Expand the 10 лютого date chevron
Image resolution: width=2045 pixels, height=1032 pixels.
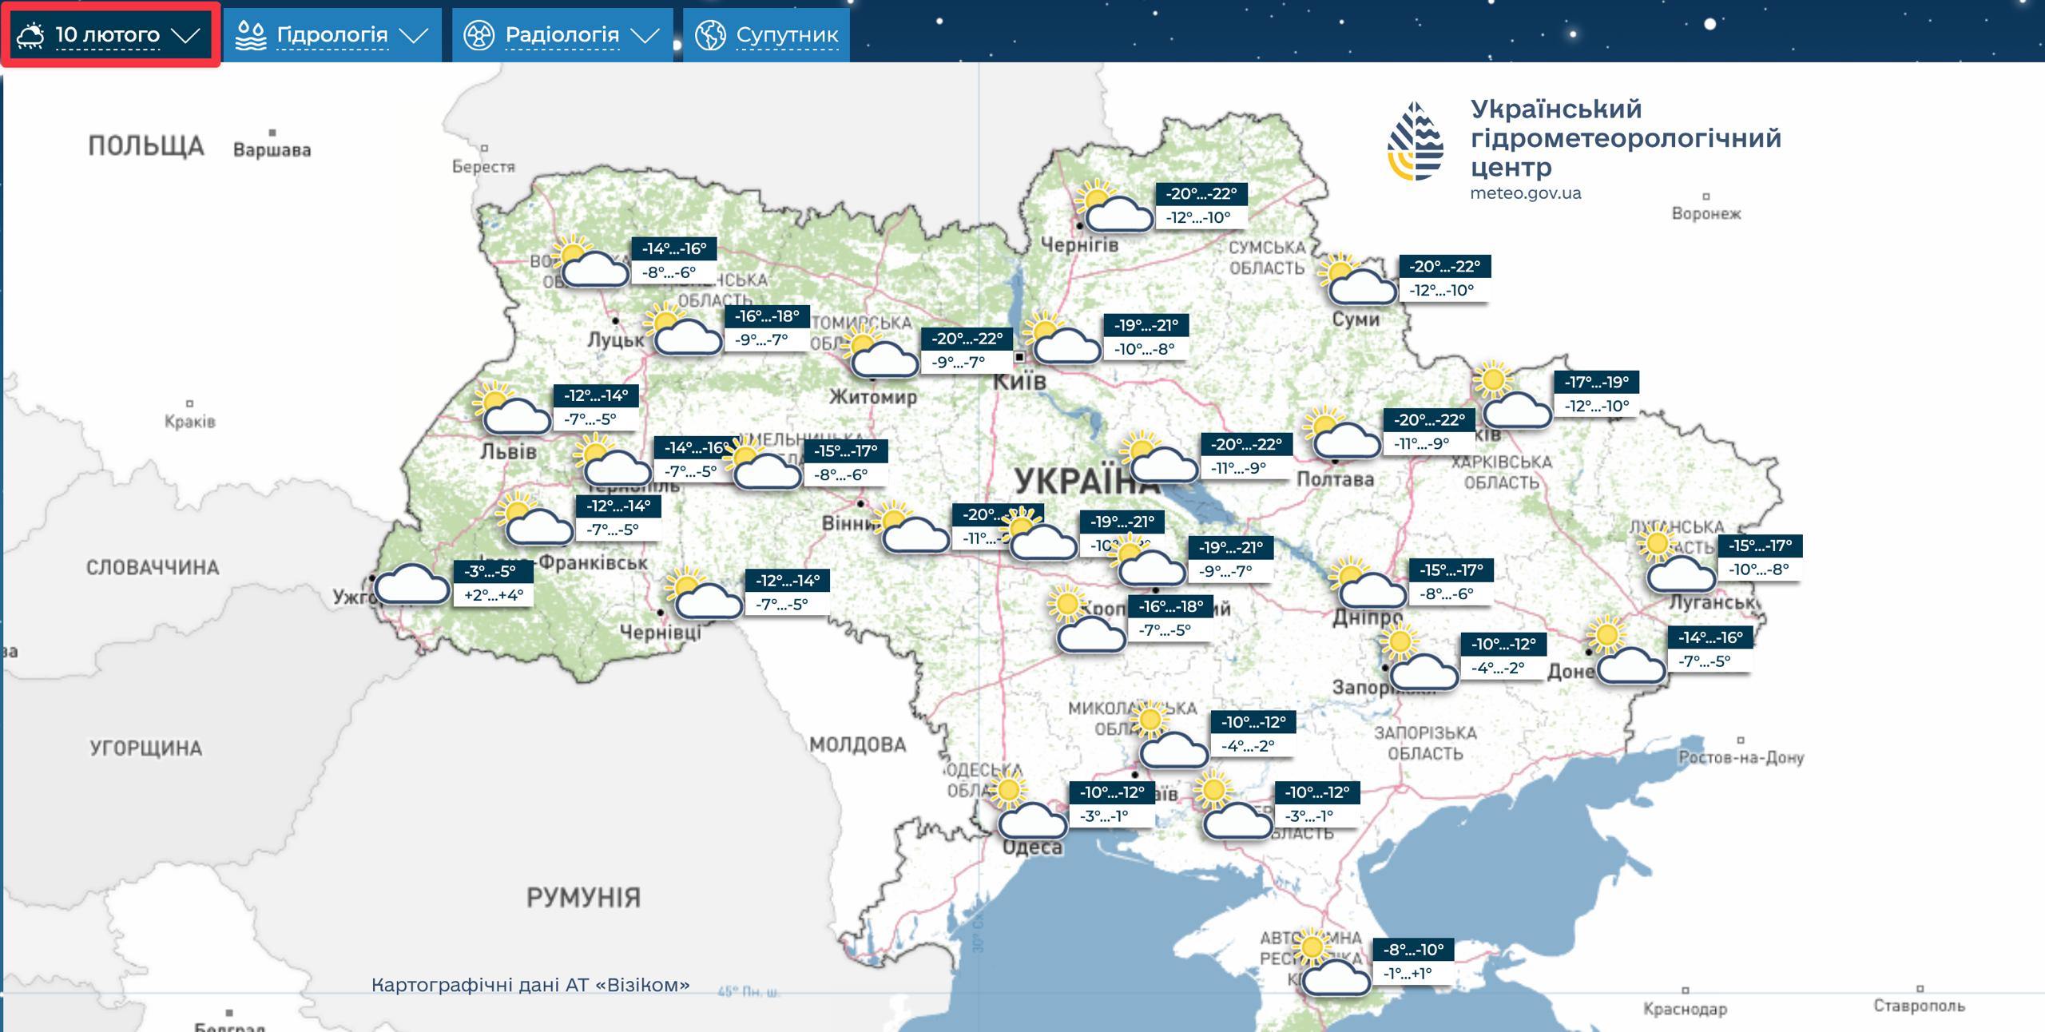[x=185, y=35]
